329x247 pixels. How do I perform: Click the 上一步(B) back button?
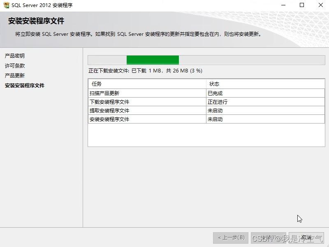point(231,238)
